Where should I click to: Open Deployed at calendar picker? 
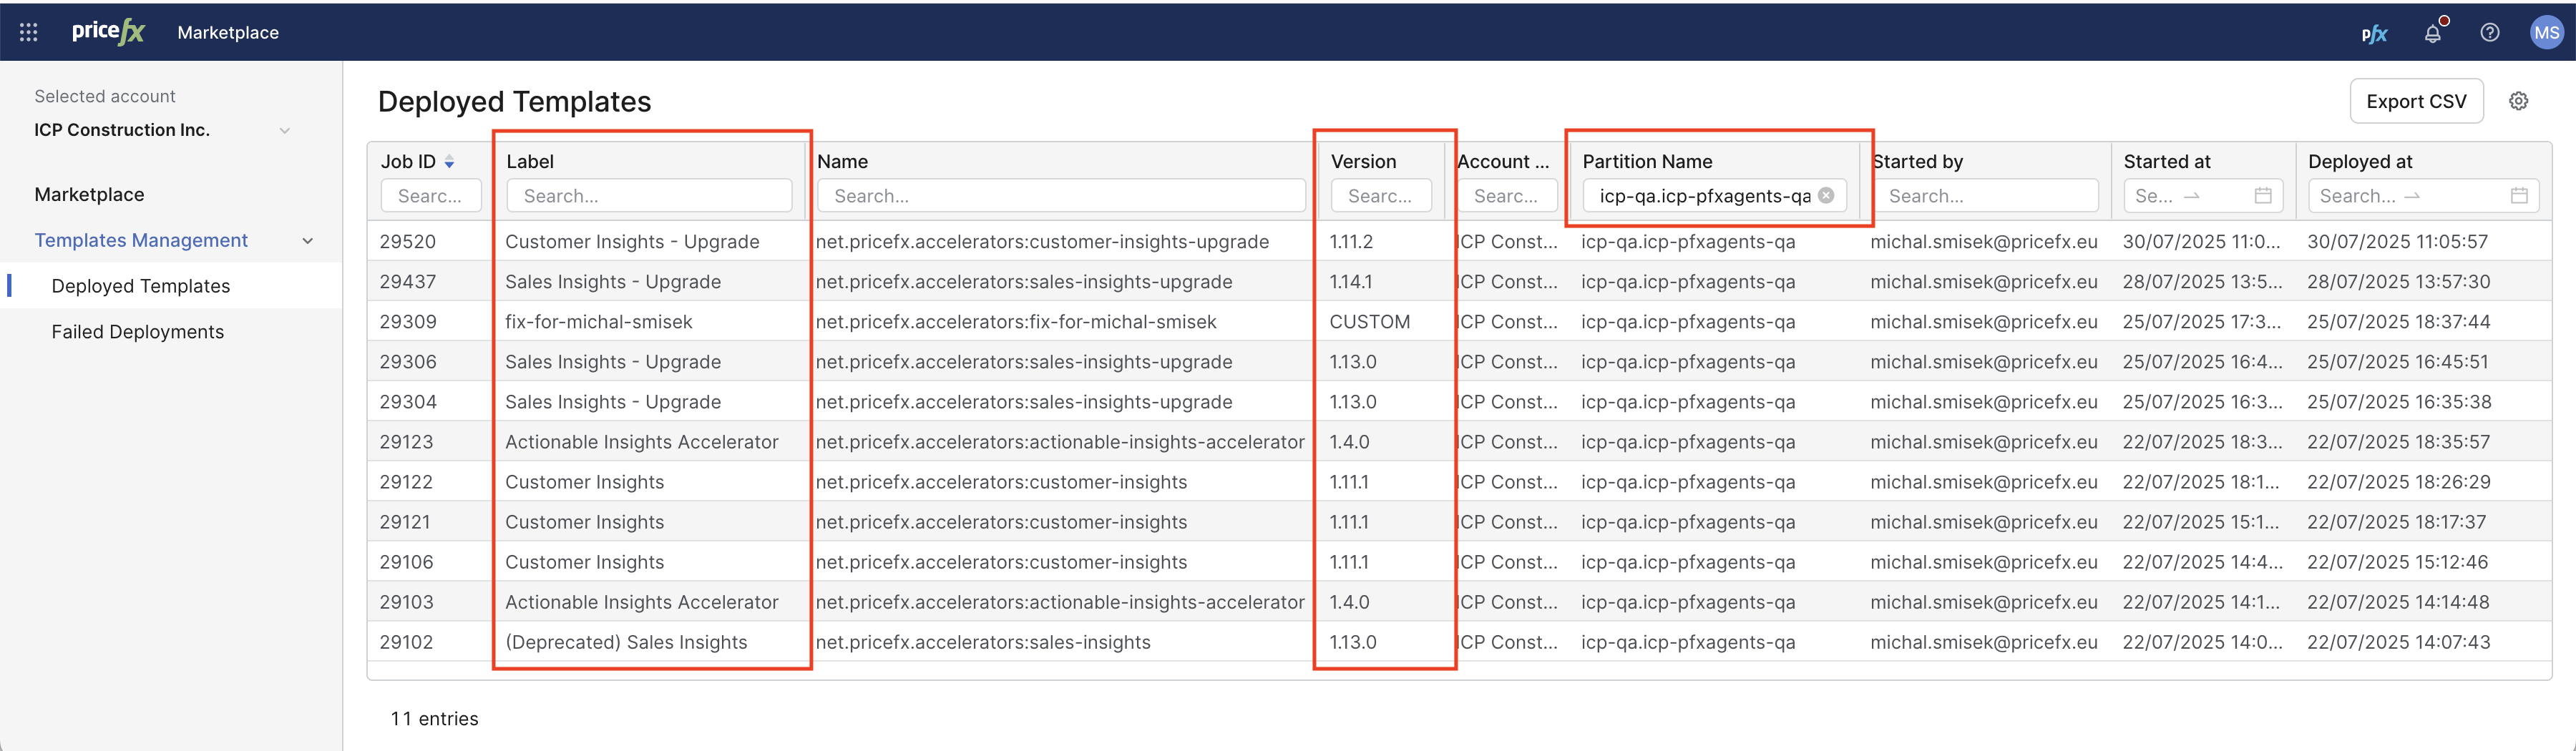2519,196
